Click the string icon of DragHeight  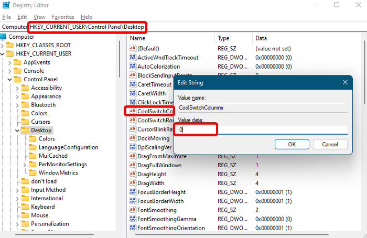133,174
